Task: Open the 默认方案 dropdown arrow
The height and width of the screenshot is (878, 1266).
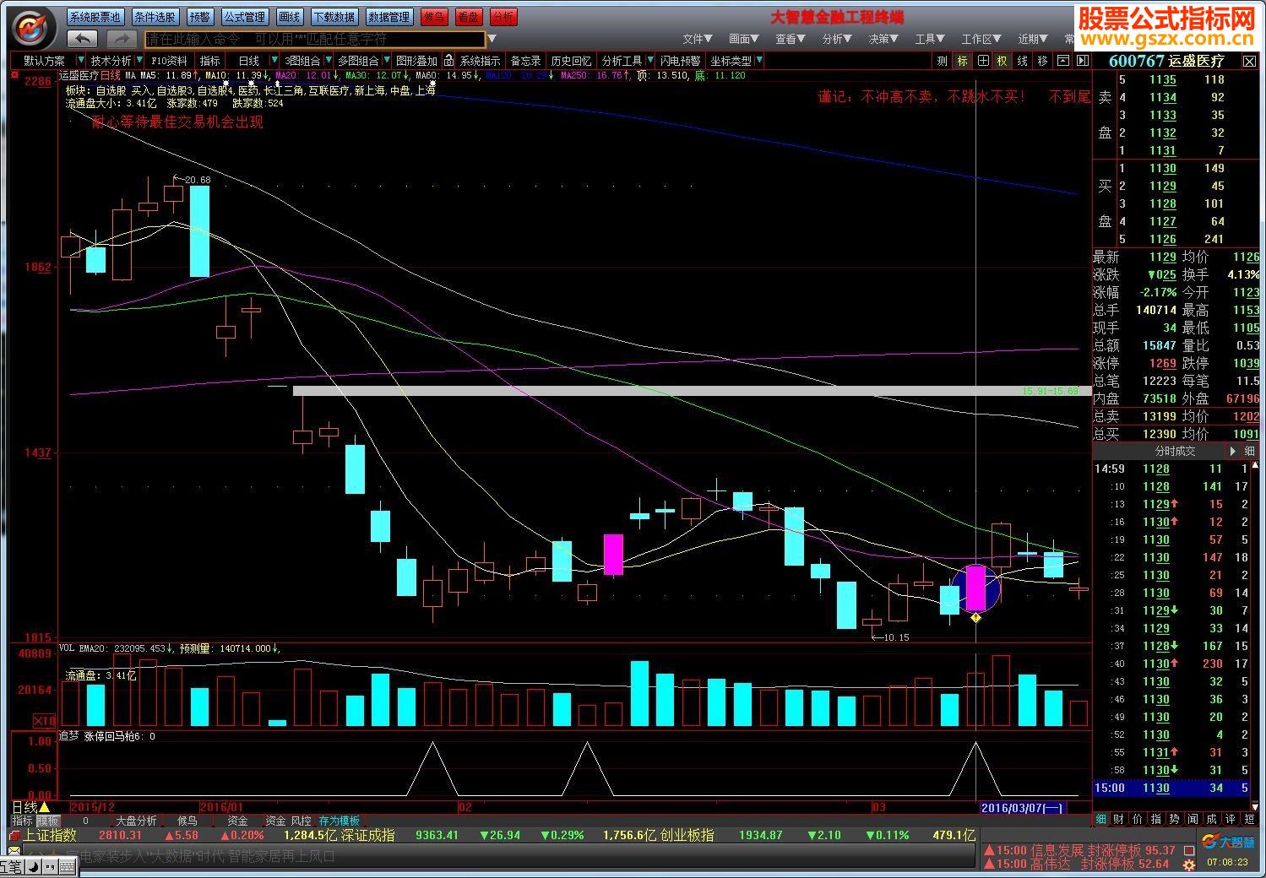Action: point(80,61)
